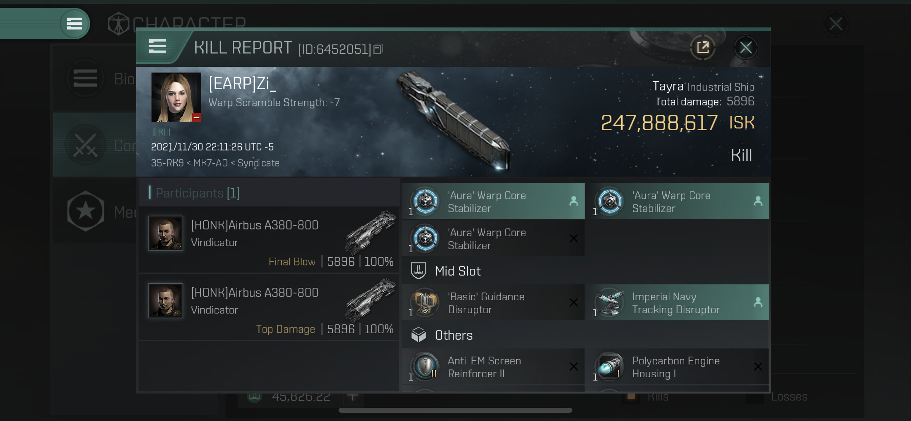Screen dimensions: 911x421
Task: Click the Others cube icon
Action: click(x=418, y=335)
